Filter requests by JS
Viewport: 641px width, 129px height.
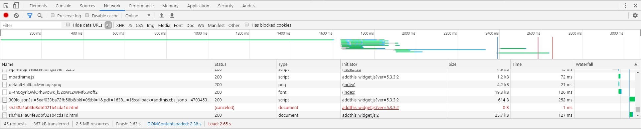[130, 25]
